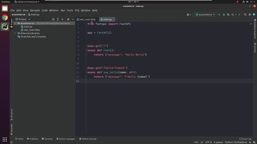Click Python 3.8 (FastEnv) interpreter in status bar
The height and width of the screenshot is (144, 257).
[x=236, y=142]
